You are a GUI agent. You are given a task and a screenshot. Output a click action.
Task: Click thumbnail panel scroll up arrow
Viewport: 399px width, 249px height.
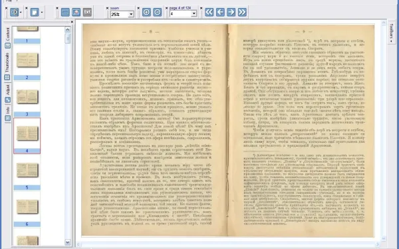coord(67,29)
